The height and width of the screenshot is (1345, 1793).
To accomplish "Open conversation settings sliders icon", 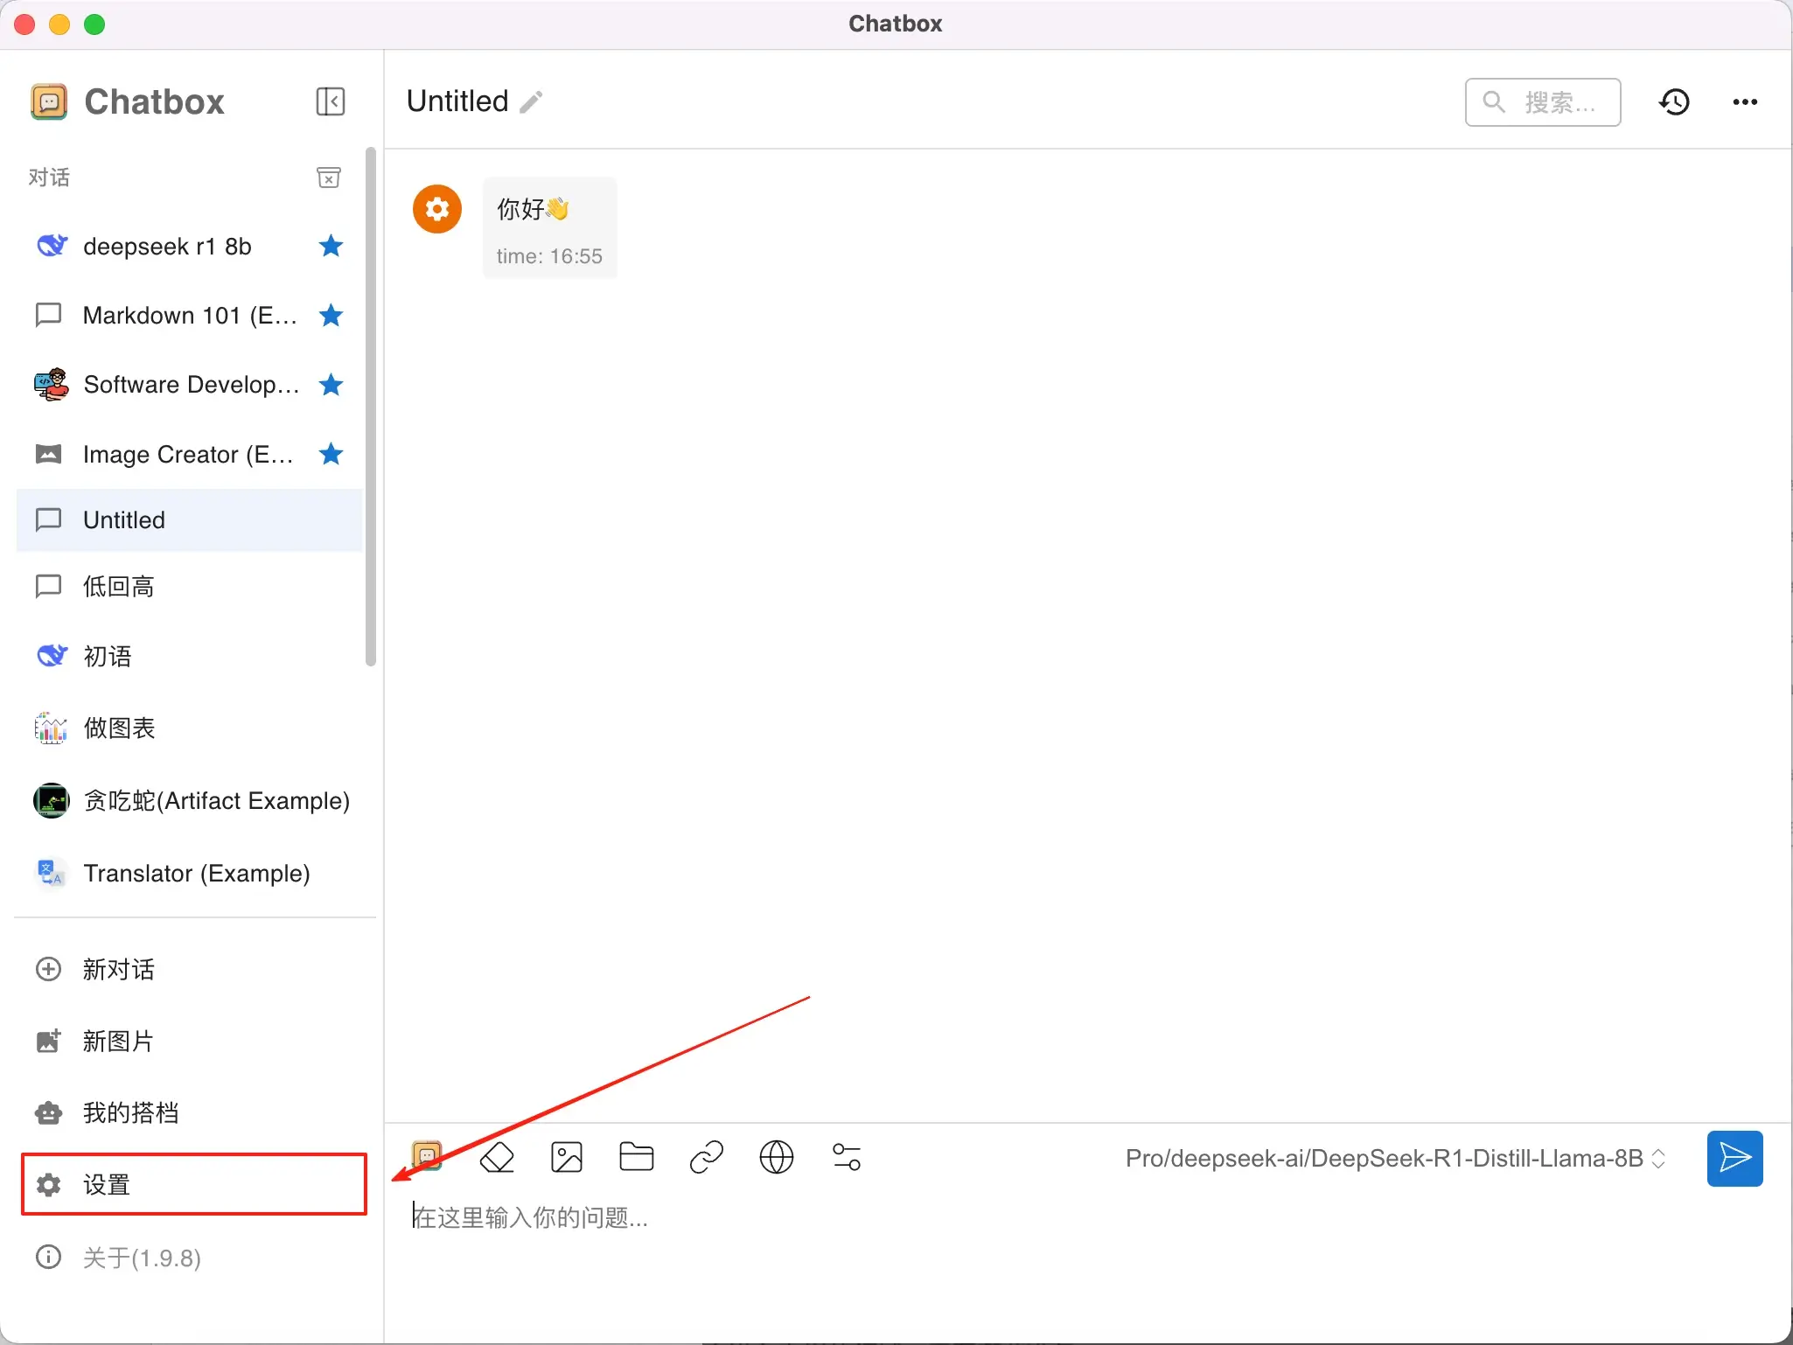I will pos(847,1157).
